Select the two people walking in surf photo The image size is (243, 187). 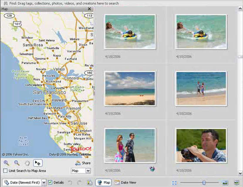[x=201, y=88]
